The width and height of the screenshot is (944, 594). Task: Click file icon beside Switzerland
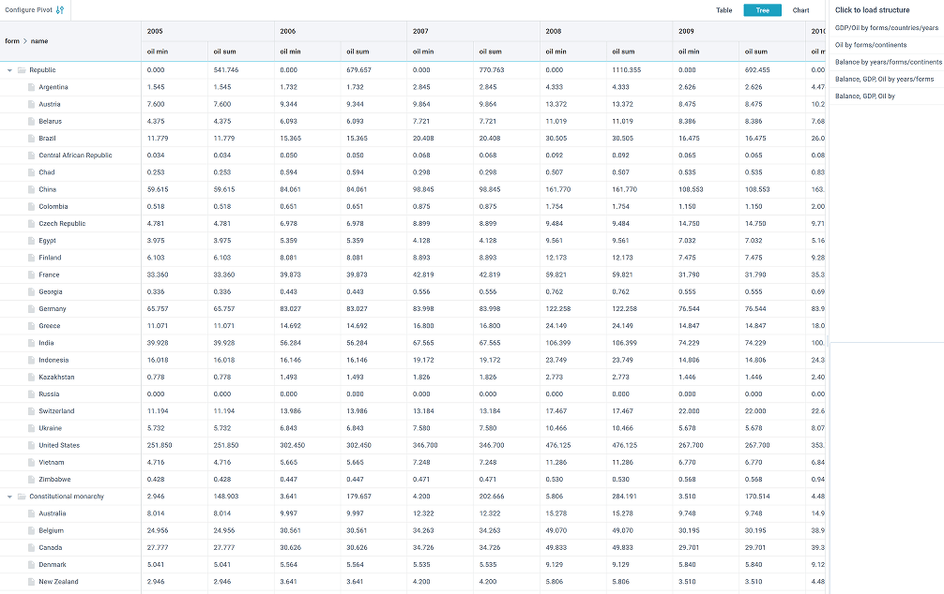click(31, 411)
